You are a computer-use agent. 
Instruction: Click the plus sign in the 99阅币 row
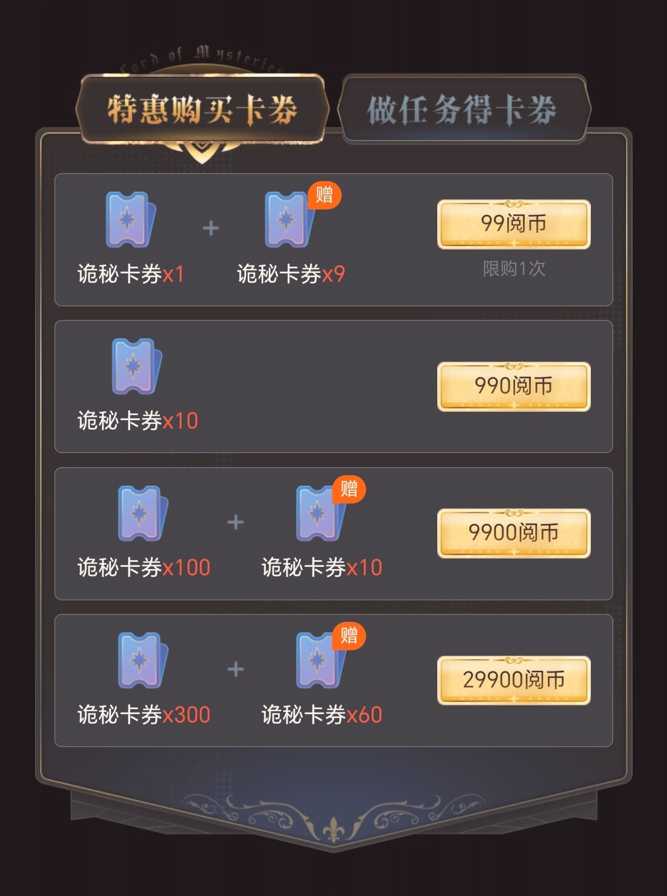(x=211, y=228)
